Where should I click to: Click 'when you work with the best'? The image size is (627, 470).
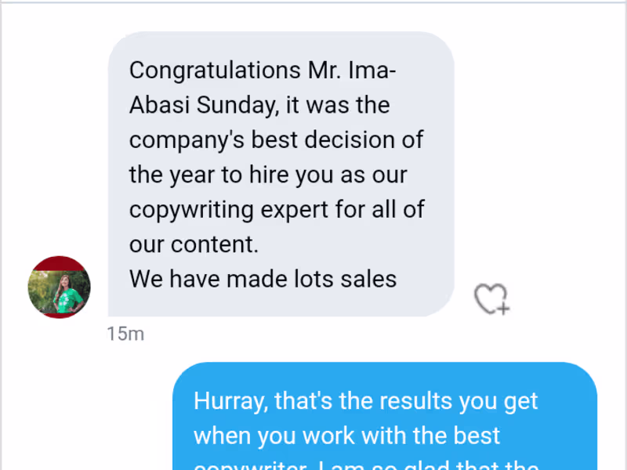click(346, 436)
